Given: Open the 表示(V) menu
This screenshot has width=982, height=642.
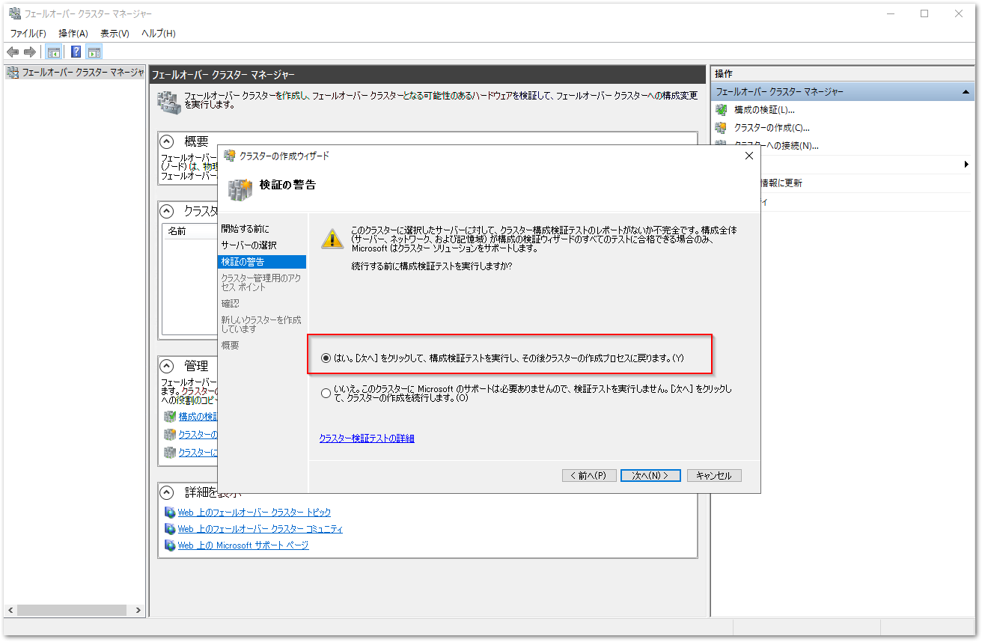Looking at the screenshot, I should pyautogui.click(x=114, y=33).
